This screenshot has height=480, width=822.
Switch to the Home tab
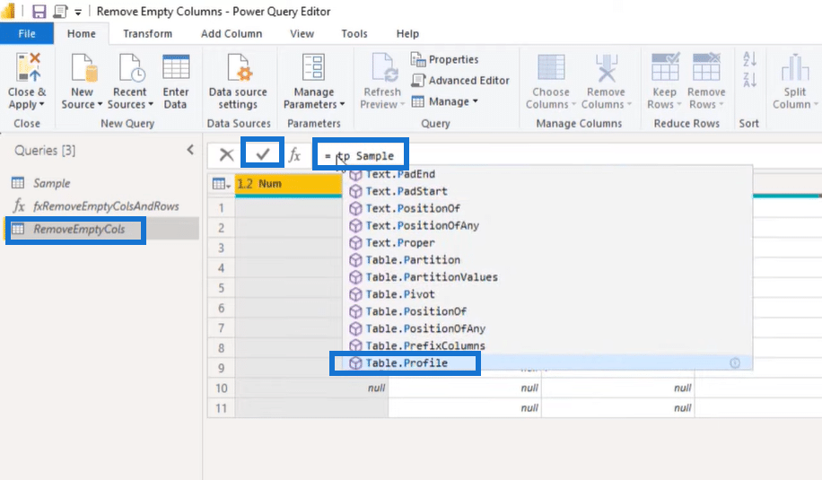[82, 33]
